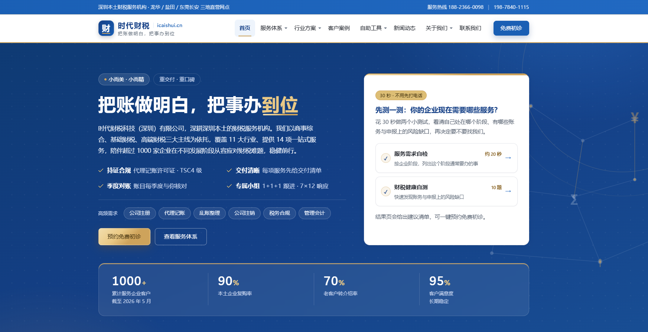648x332 pixels.
Task: Click 90% 本土企业复购率 statistic
Action: coord(235,286)
